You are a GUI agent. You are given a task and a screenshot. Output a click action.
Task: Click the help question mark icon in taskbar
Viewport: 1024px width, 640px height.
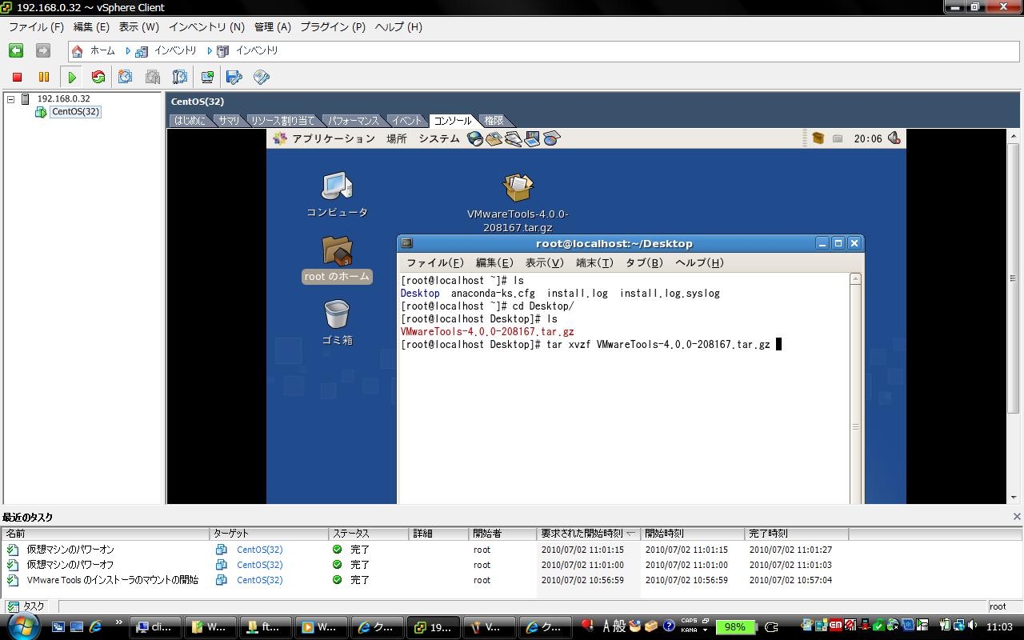tap(669, 626)
